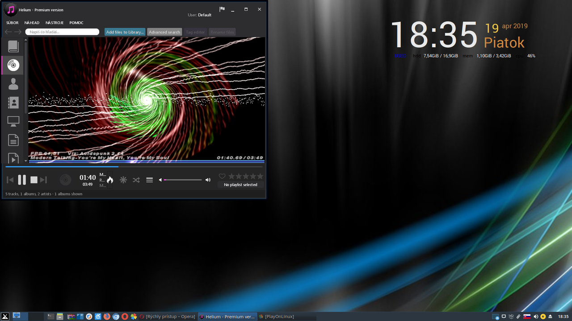Launch Firefox from the taskbar
Viewport: 572px width, 321px height.
pos(107,317)
